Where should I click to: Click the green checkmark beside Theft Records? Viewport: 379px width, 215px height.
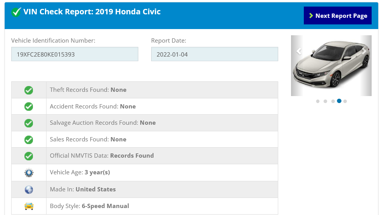[x=29, y=90]
